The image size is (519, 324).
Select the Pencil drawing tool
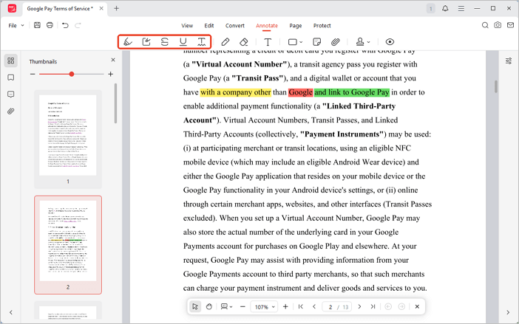point(225,42)
